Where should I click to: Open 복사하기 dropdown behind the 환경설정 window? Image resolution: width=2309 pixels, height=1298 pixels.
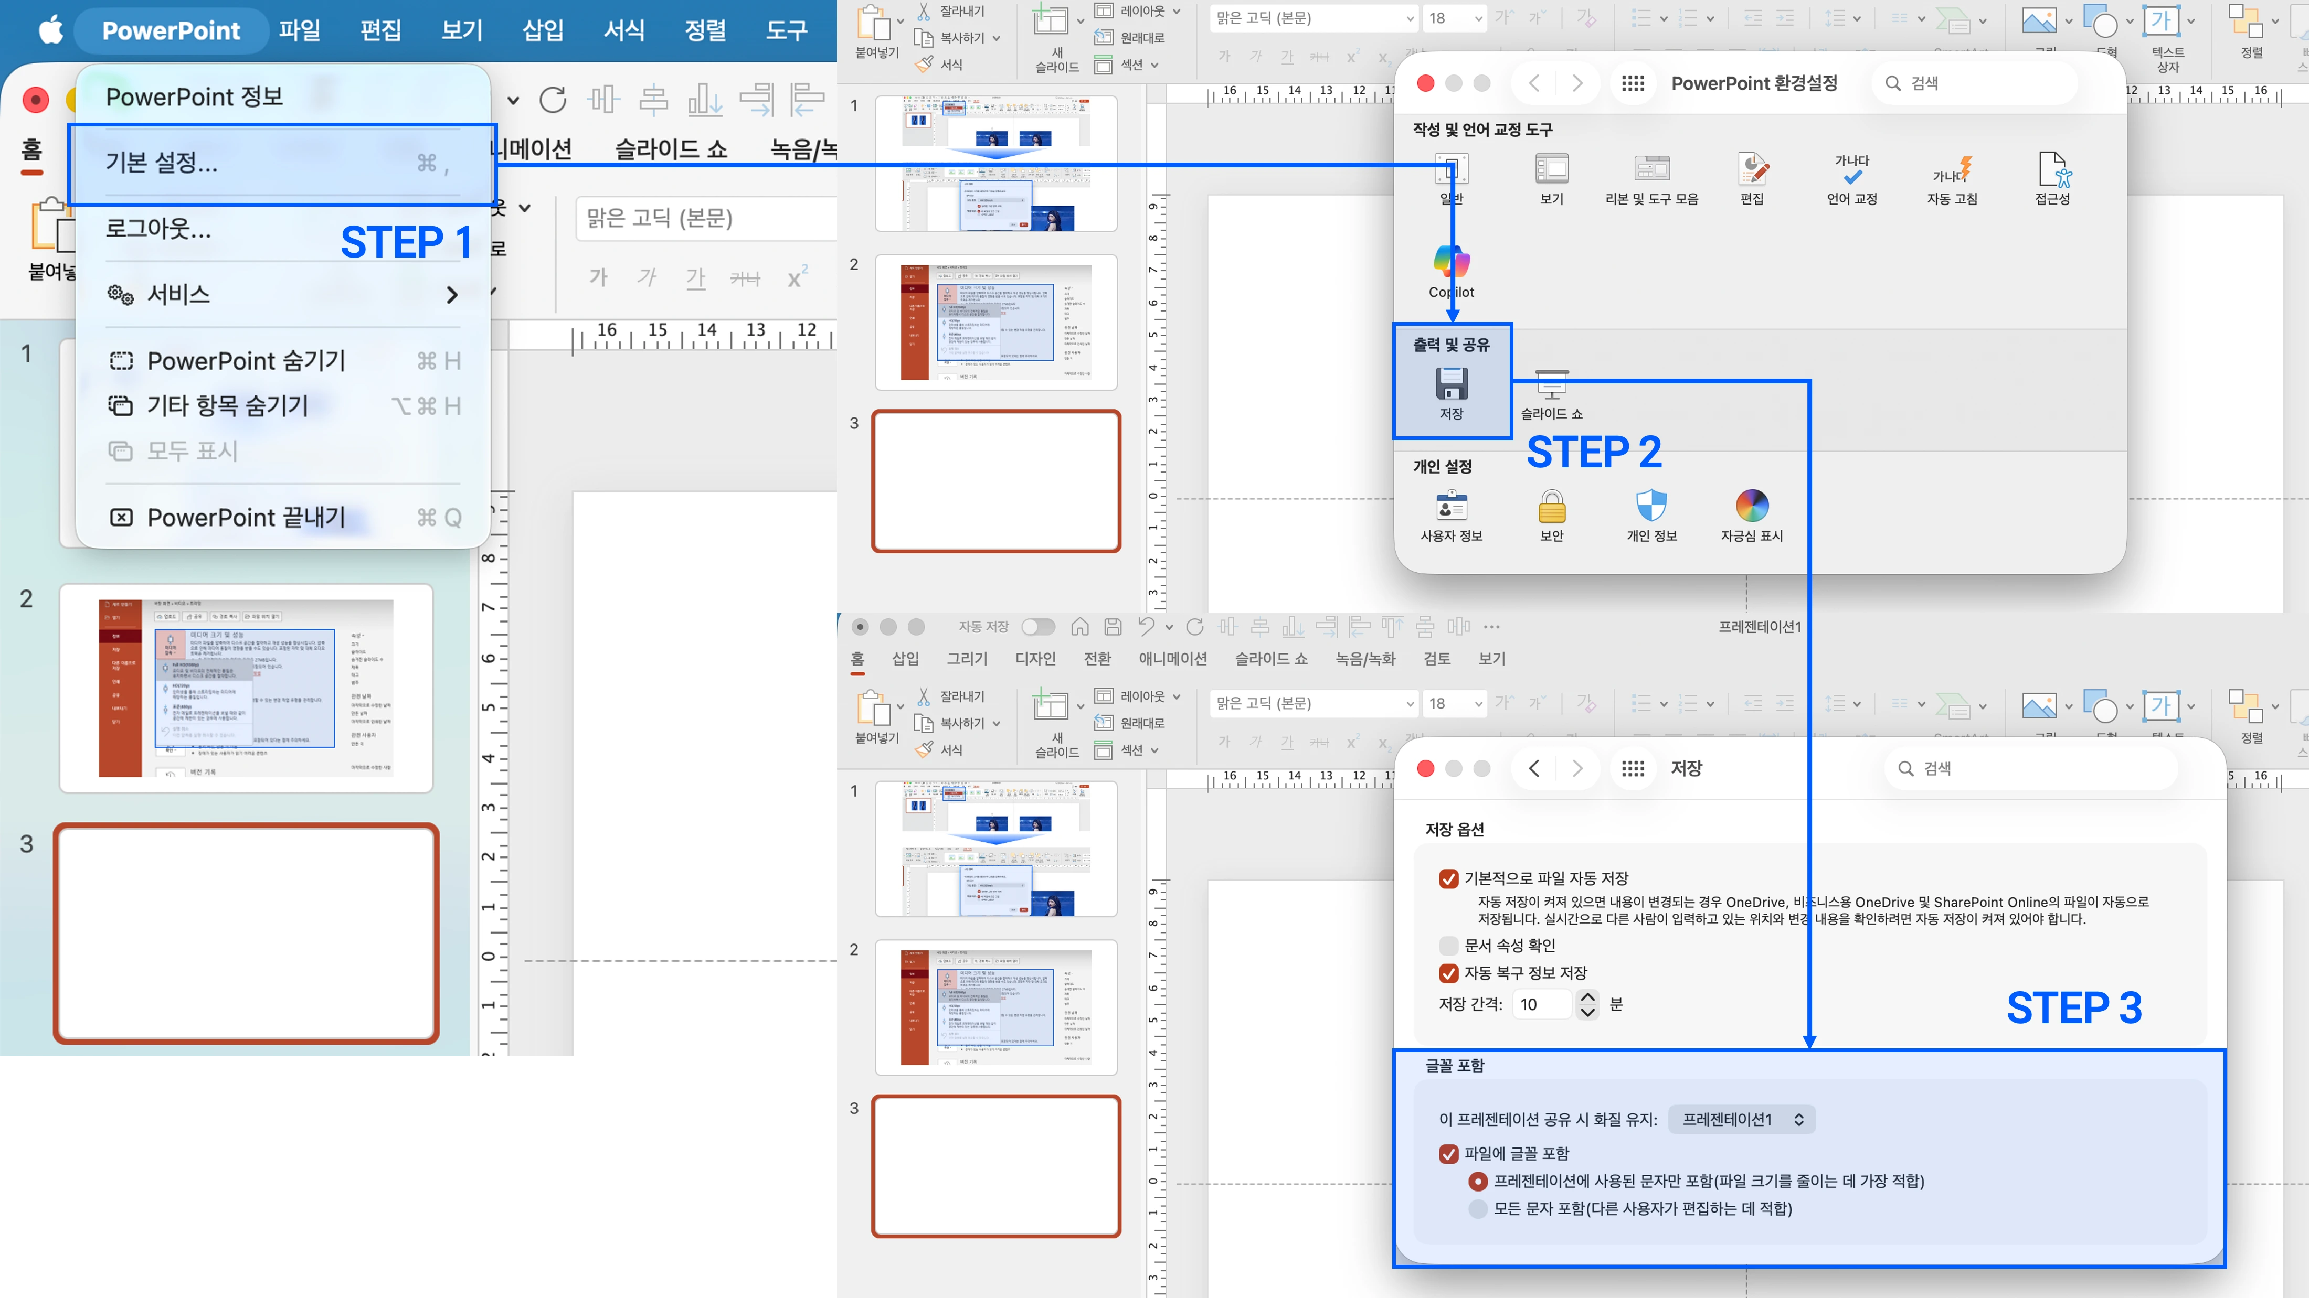tap(996, 38)
